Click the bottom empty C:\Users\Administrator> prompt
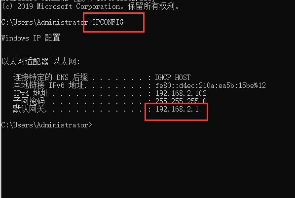The image size is (295, 198). (46, 125)
